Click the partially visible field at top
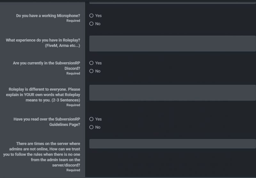 tap(172, 3)
